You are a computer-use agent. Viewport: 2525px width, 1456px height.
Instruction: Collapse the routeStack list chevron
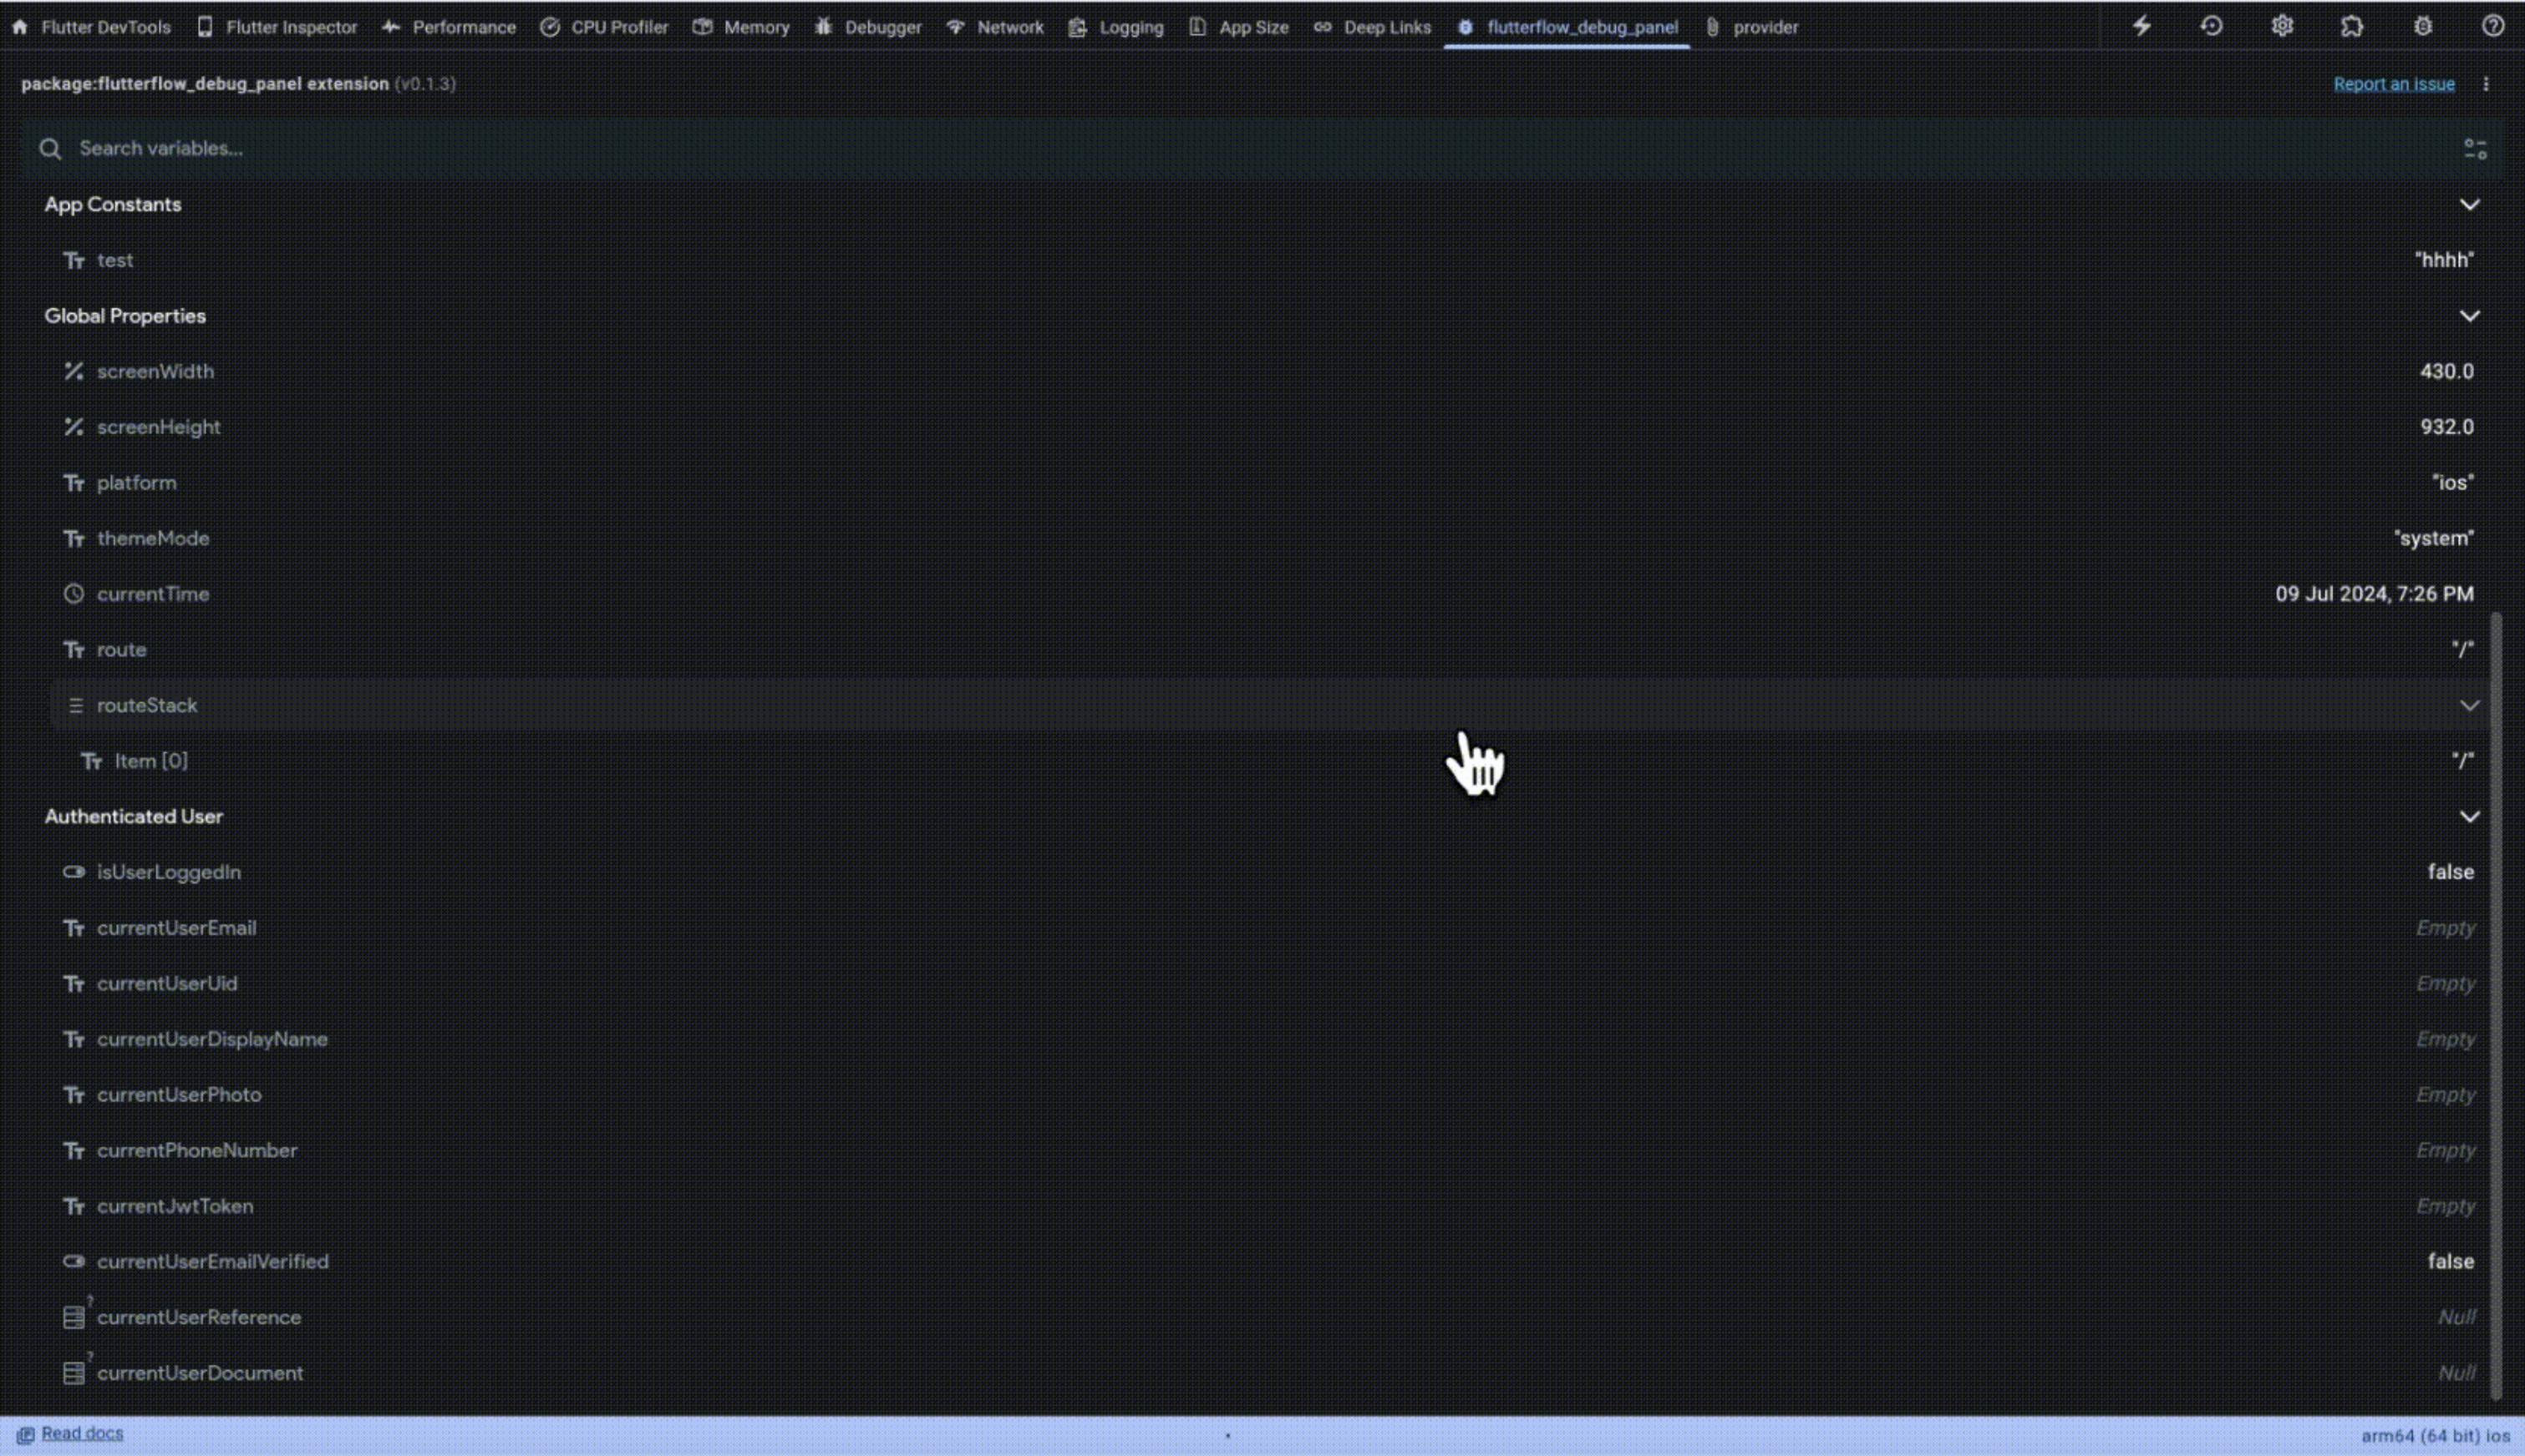click(2469, 706)
